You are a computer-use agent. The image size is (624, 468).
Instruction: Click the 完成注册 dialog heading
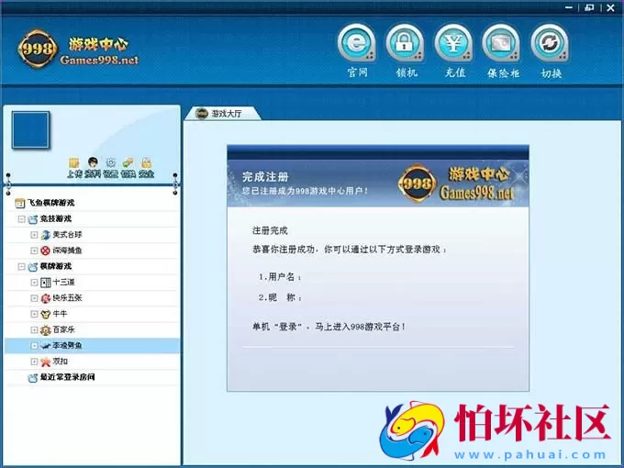[265, 177]
